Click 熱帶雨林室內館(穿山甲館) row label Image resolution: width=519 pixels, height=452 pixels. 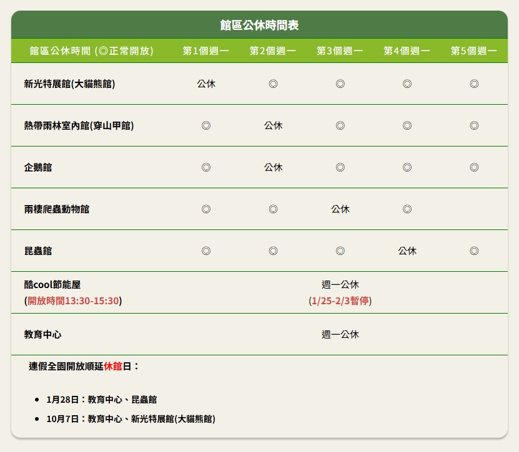79,126
